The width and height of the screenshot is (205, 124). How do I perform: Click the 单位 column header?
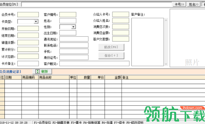pos(73,77)
